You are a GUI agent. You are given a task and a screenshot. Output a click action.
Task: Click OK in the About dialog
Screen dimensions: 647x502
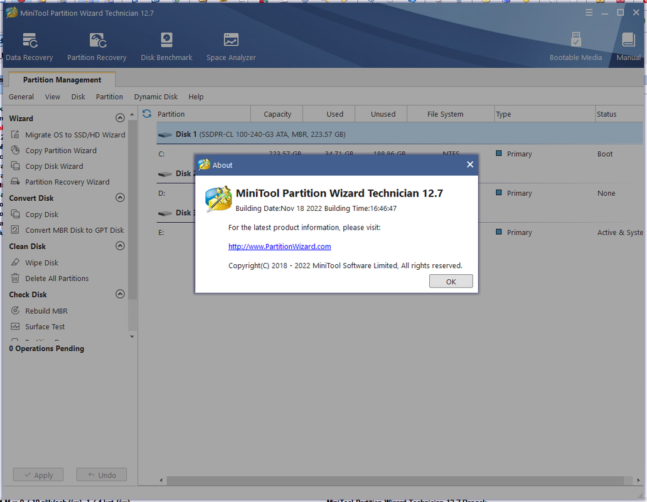[451, 281]
